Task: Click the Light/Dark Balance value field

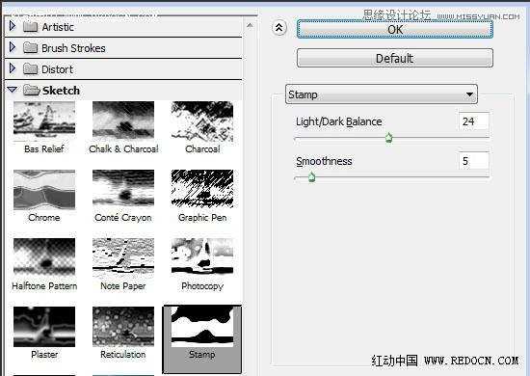Action: pos(473,121)
